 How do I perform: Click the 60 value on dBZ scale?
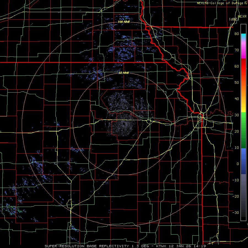pos(237,66)
